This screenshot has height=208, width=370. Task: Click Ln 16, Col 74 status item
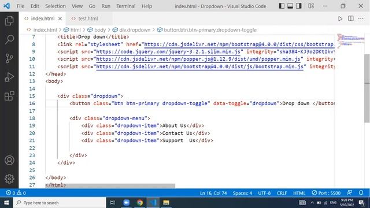coord(213,193)
